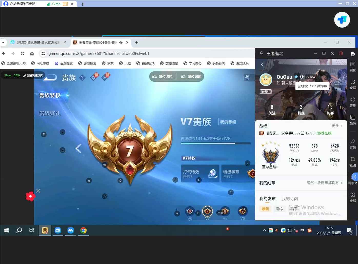
Task: Open Chrome from the taskbar
Action: tap(83, 230)
